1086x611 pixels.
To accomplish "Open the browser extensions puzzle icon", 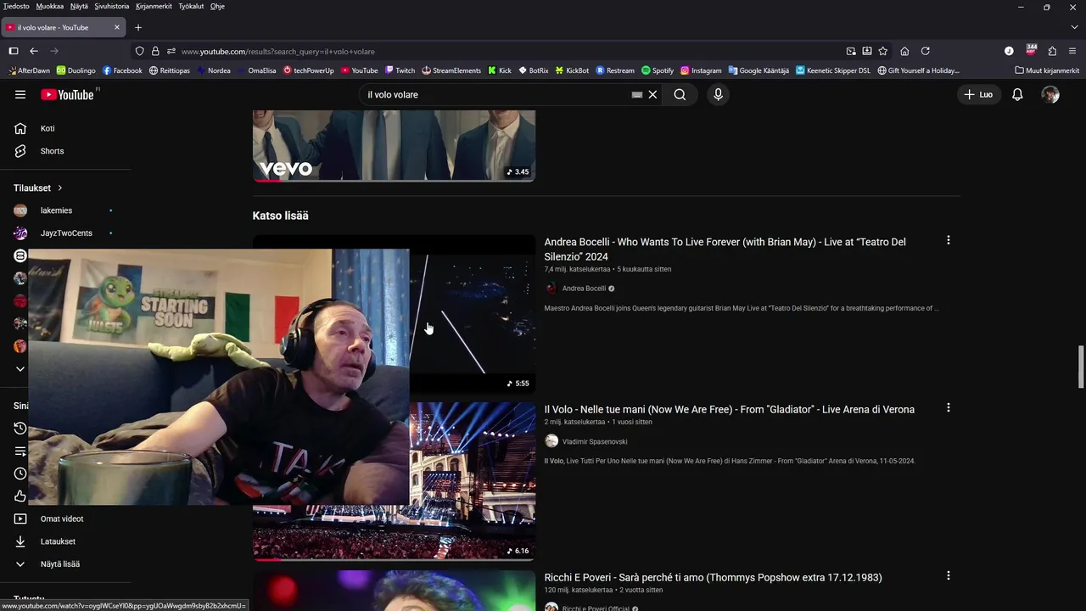I will [1052, 51].
